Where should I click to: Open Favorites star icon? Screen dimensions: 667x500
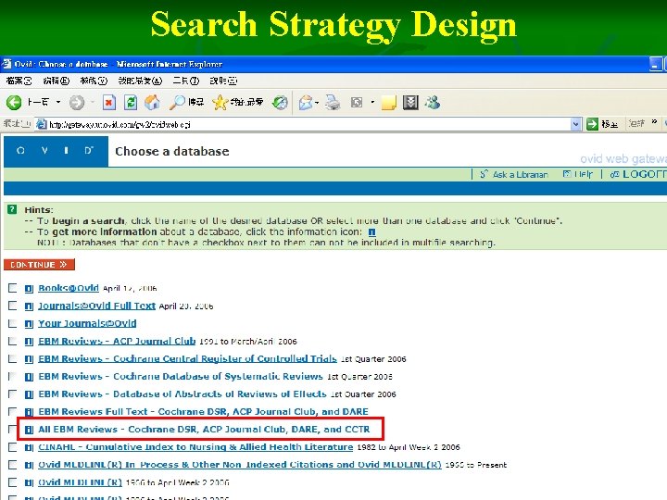coord(220,102)
